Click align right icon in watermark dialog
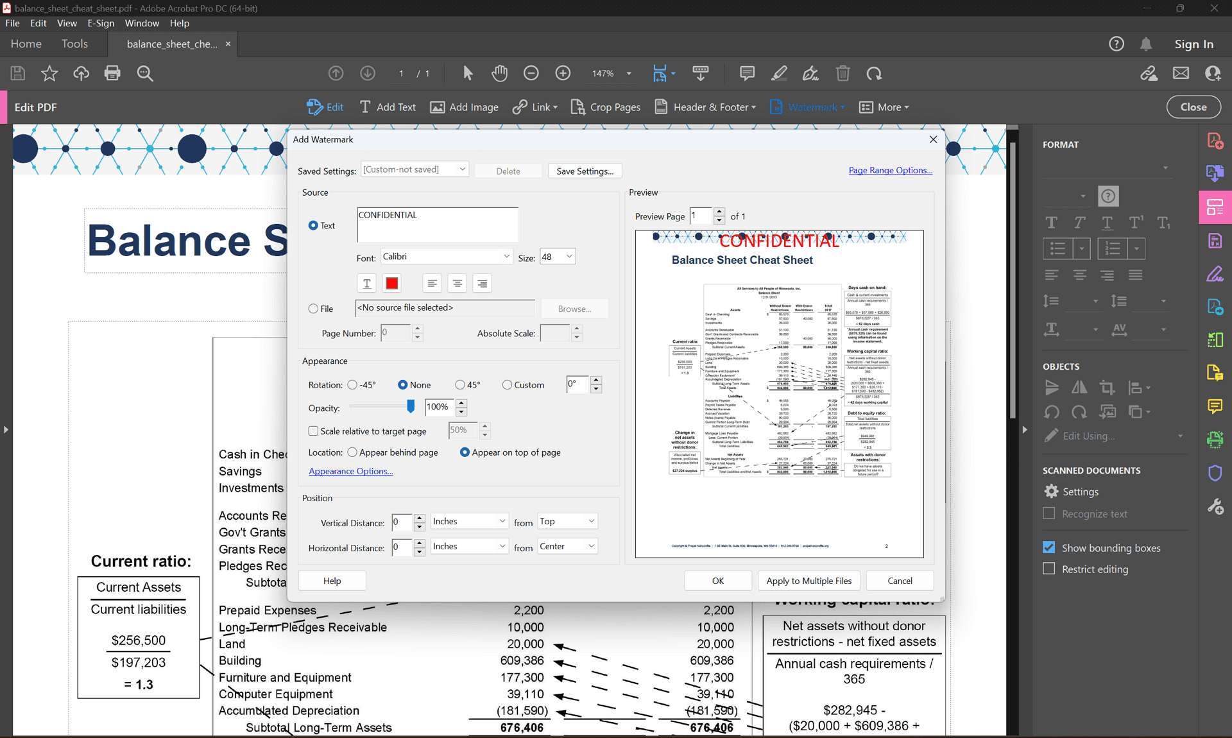The image size is (1232, 738). (x=482, y=283)
